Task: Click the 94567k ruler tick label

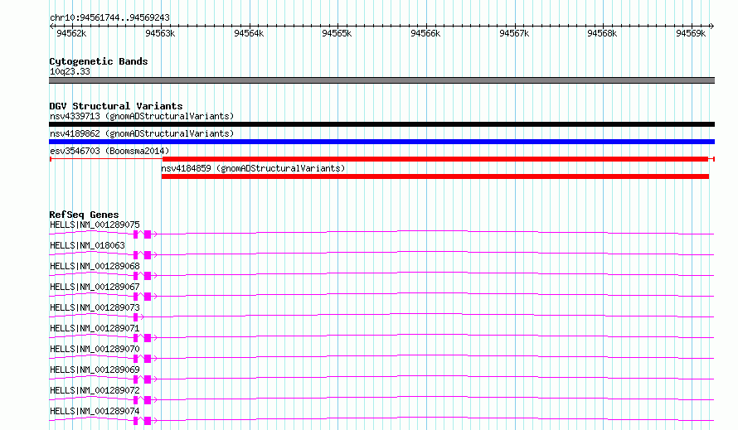Action: pyautogui.click(x=514, y=33)
